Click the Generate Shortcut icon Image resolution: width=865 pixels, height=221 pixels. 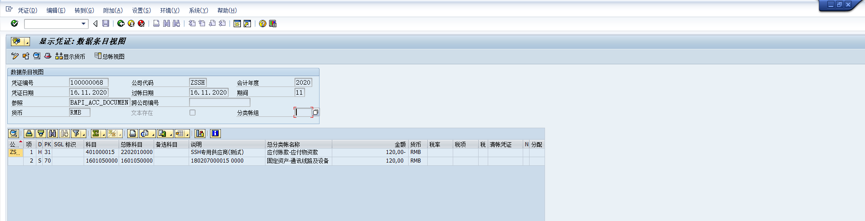[x=247, y=24]
